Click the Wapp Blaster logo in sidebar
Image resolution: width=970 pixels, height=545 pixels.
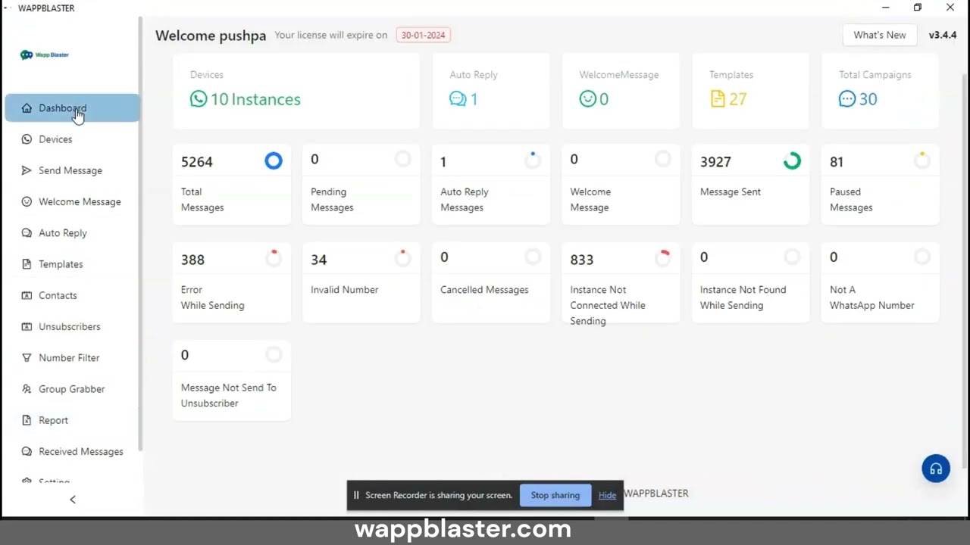pos(45,54)
